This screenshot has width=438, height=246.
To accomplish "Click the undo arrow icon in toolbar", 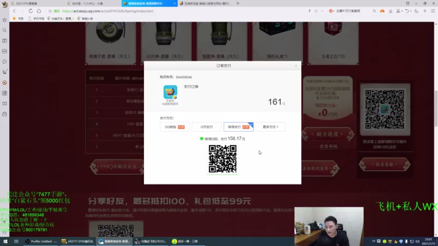I will (x=407, y=11).
